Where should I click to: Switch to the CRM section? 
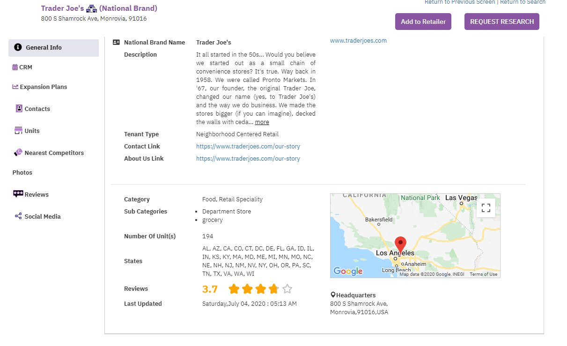26,67
